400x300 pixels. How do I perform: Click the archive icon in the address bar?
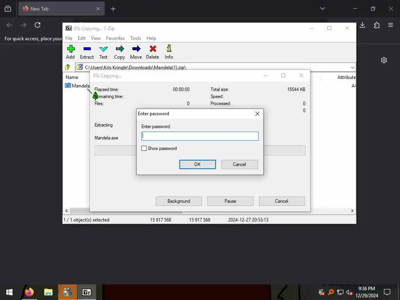[x=80, y=67]
